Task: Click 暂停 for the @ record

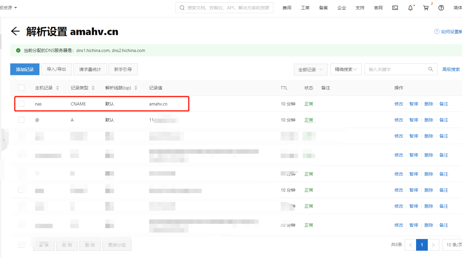Action: pyautogui.click(x=414, y=120)
